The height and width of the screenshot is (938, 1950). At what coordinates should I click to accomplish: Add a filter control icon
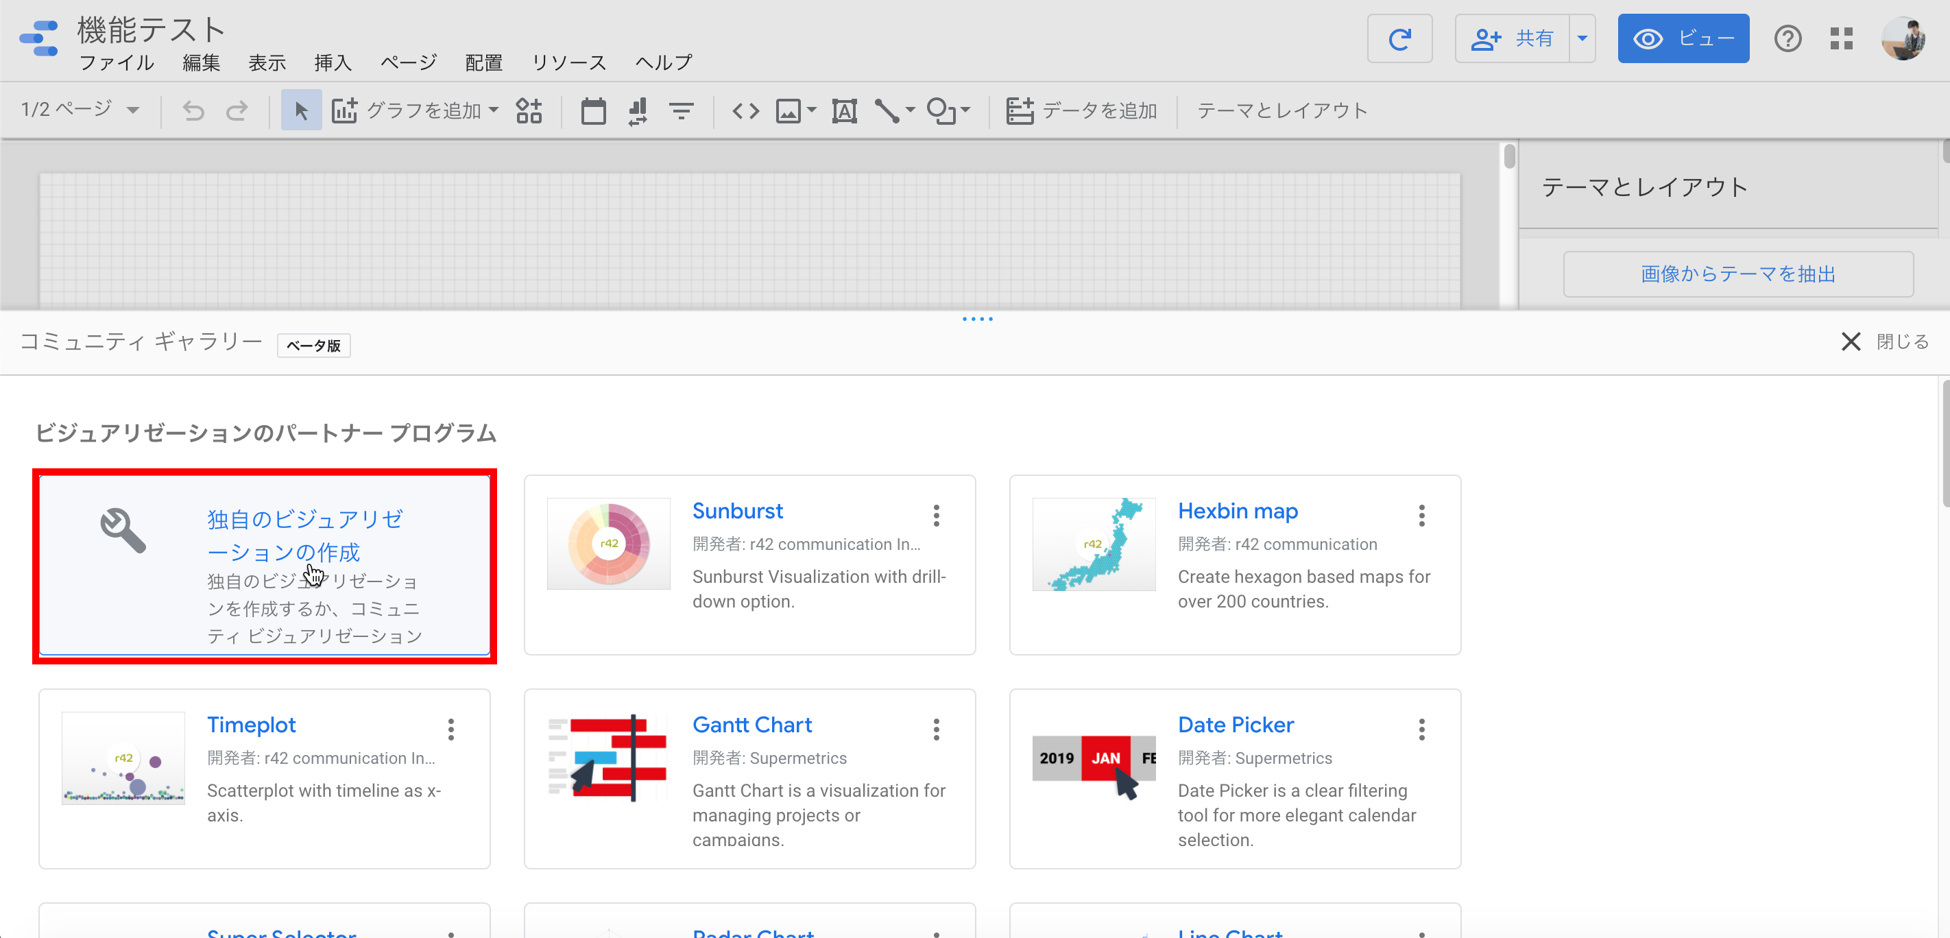682,111
